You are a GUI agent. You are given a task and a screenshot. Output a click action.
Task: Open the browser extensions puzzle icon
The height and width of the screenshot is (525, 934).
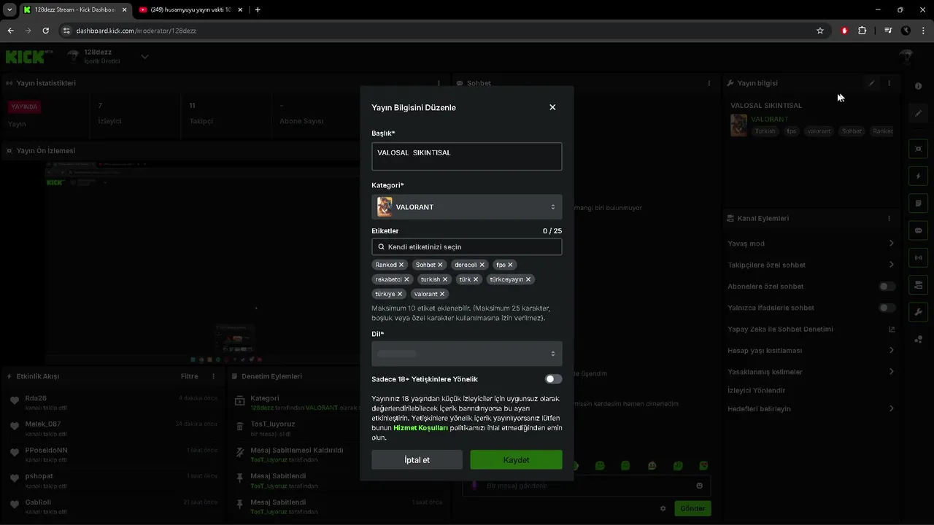pos(862,31)
